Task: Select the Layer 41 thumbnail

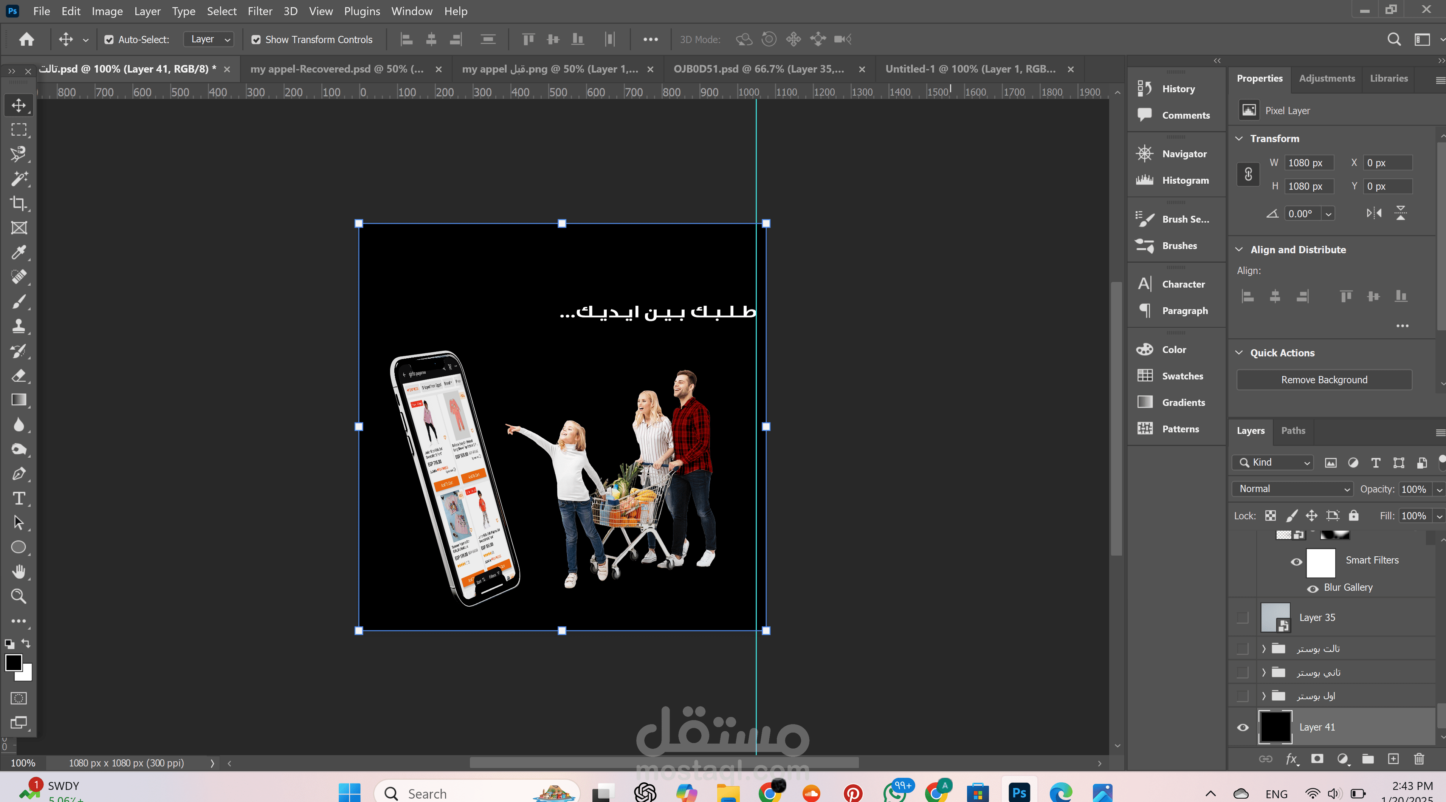Action: pos(1276,728)
